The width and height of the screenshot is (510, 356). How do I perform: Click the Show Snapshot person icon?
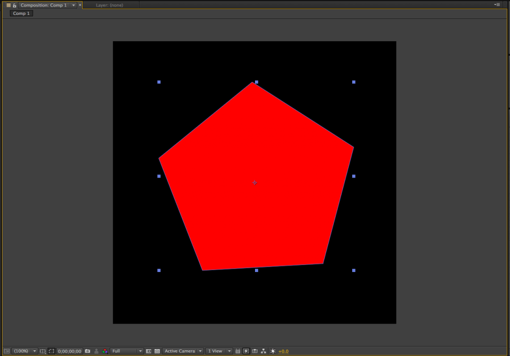coord(96,351)
